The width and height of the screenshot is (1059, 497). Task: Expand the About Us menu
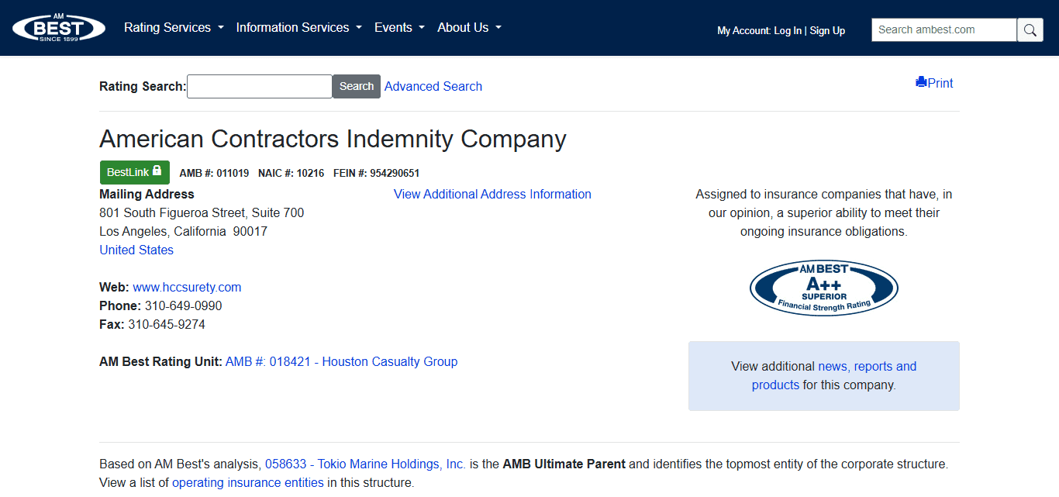click(x=469, y=28)
